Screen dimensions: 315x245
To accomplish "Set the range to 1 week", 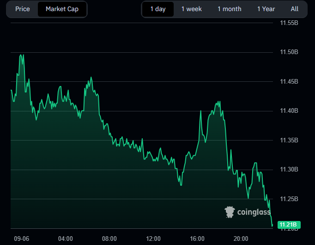I will click(x=191, y=9).
